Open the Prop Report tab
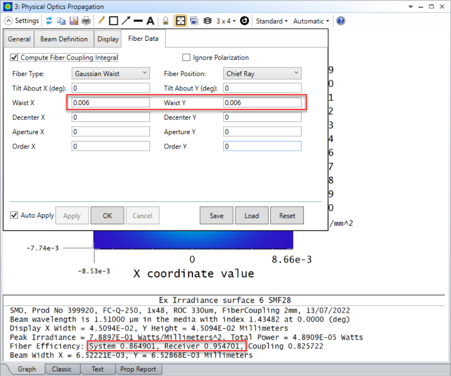 [x=139, y=369]
